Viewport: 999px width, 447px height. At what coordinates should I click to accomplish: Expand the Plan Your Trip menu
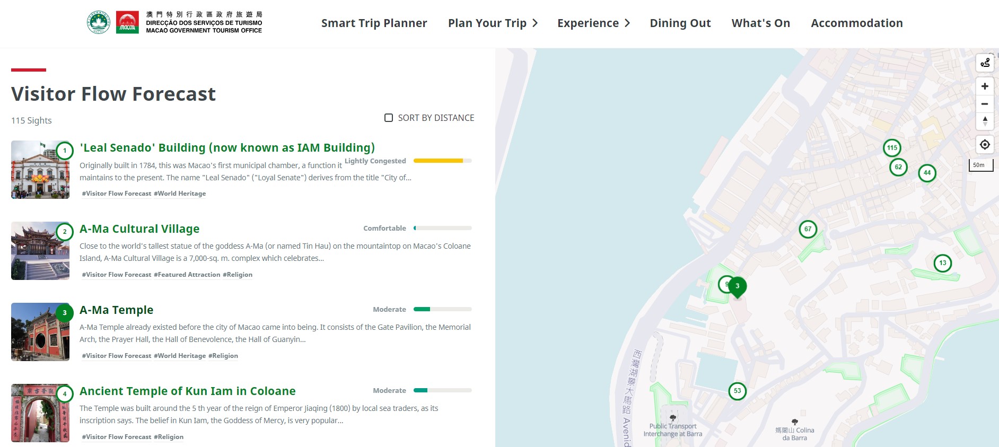493,23
